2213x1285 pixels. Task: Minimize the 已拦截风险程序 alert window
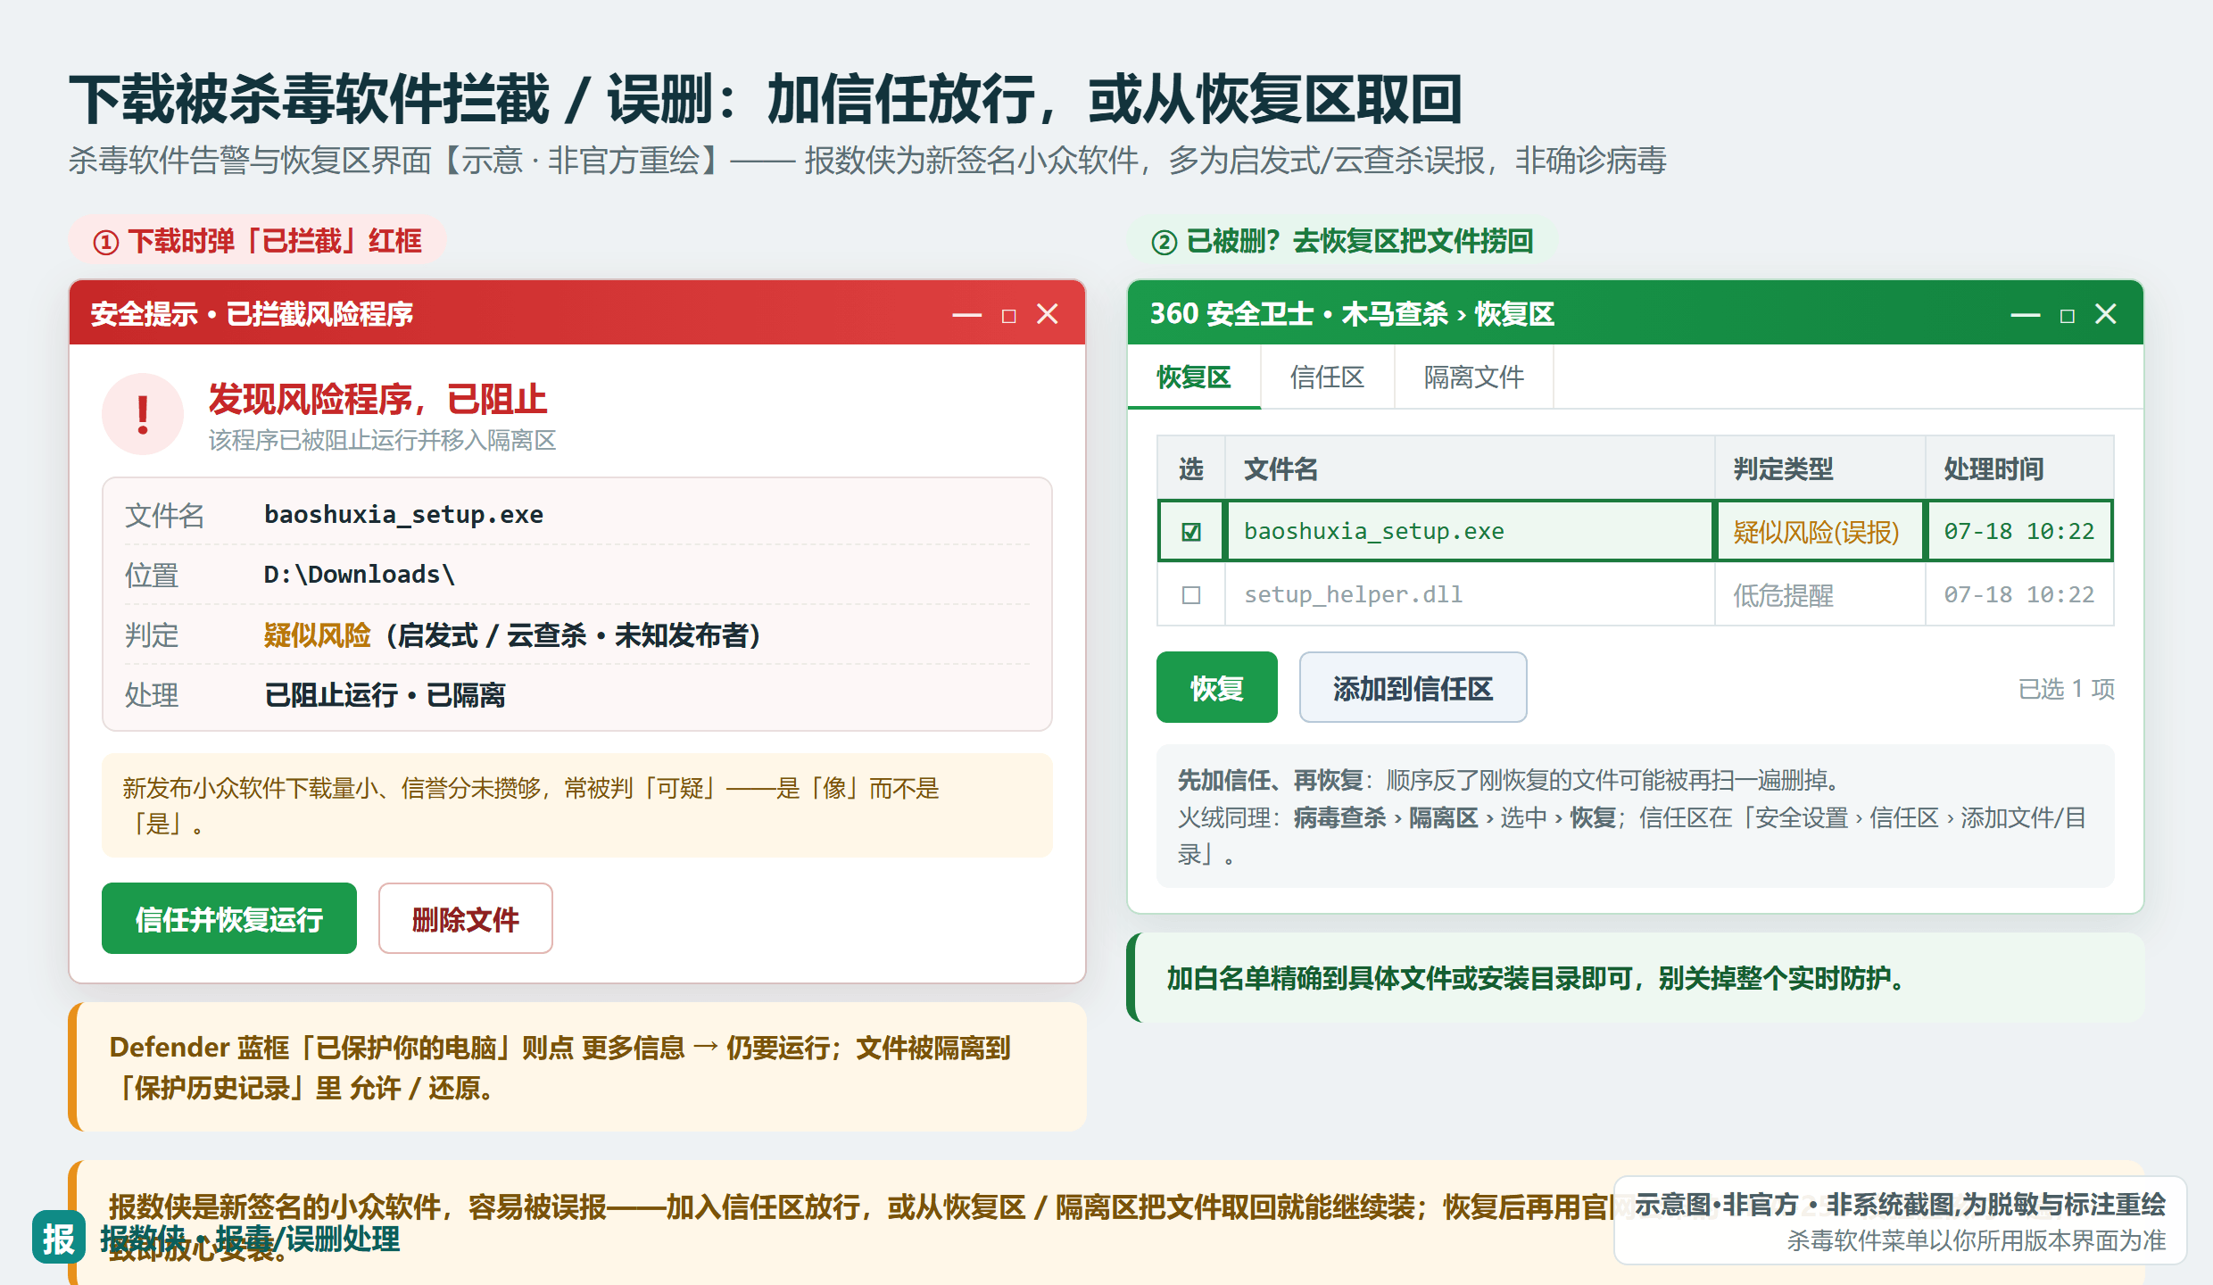966,315
